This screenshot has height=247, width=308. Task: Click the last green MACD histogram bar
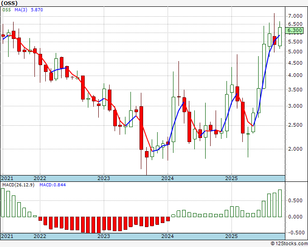[280, 203]
